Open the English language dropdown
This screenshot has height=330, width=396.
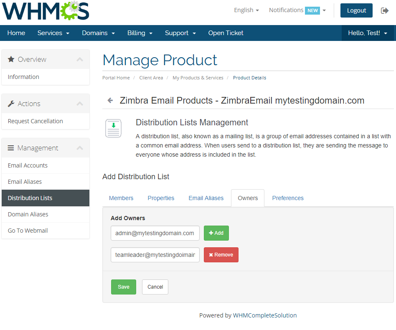coord(246,10)
